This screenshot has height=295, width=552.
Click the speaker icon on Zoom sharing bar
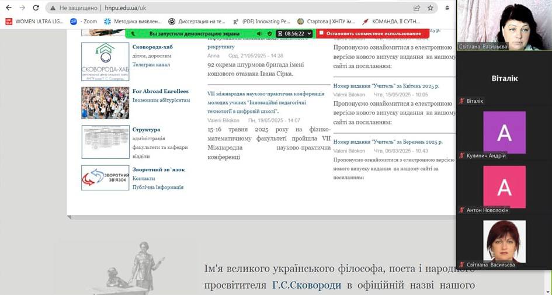tap(259, 34)
